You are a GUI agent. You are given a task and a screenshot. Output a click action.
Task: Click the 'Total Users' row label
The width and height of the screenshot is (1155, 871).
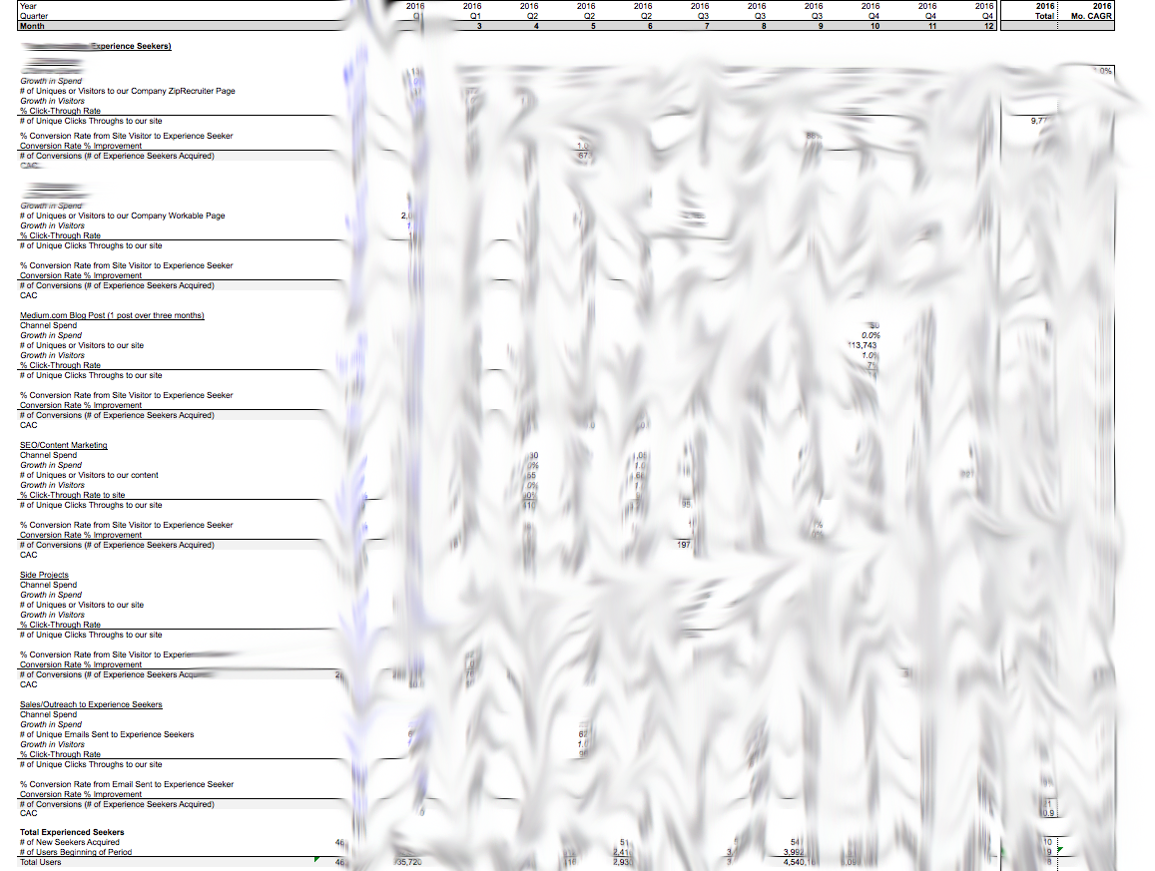pos(41,862)
